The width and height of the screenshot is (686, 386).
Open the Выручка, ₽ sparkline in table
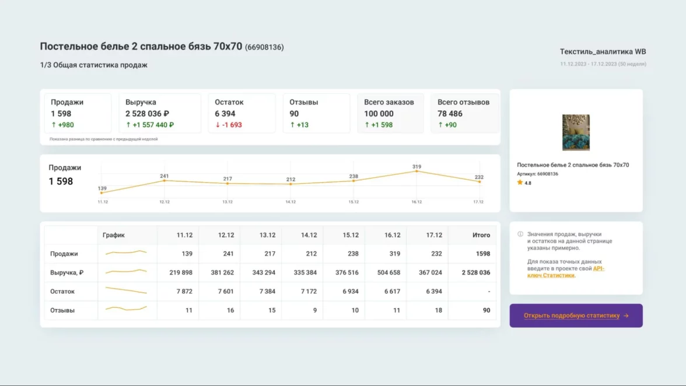pos(126,272)
